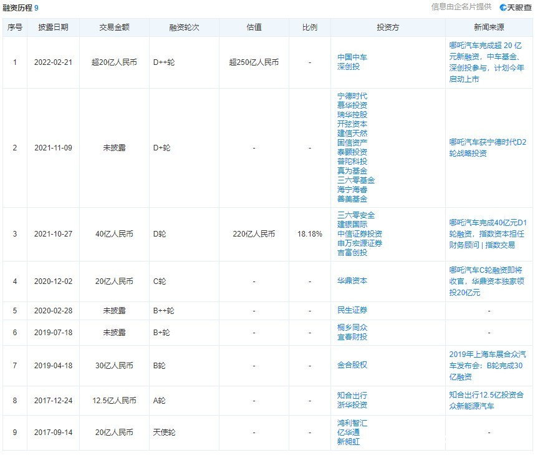Select date cell 2017-09-14

pyautogui.click(x=53, y=433)
